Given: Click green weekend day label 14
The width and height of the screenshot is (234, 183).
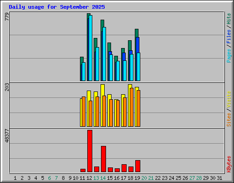Looking at the screenshot, I should (103, 178).
